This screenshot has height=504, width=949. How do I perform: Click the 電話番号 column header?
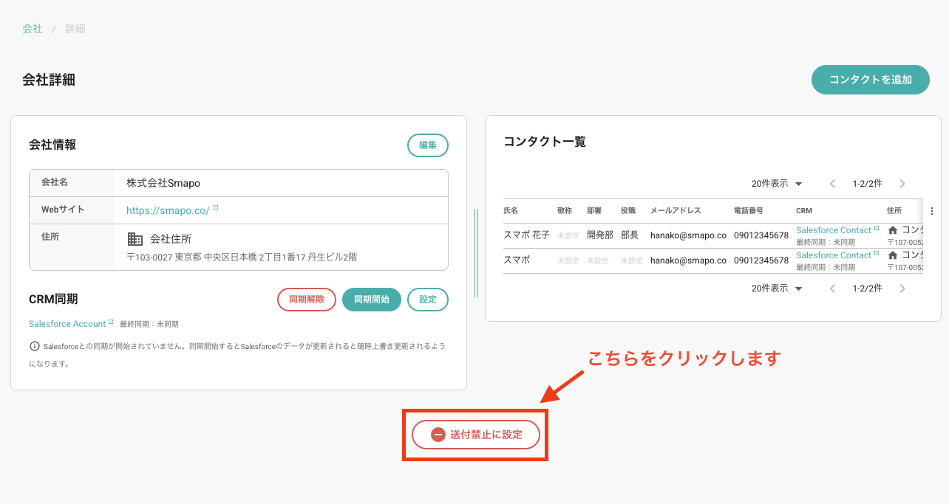(749, 211)
